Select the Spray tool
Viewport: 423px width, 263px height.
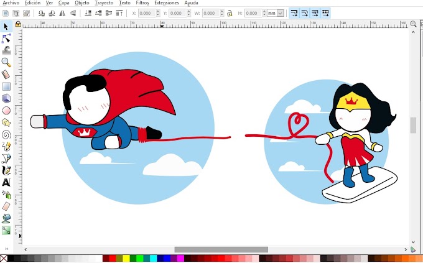click(x=6, y=195)
